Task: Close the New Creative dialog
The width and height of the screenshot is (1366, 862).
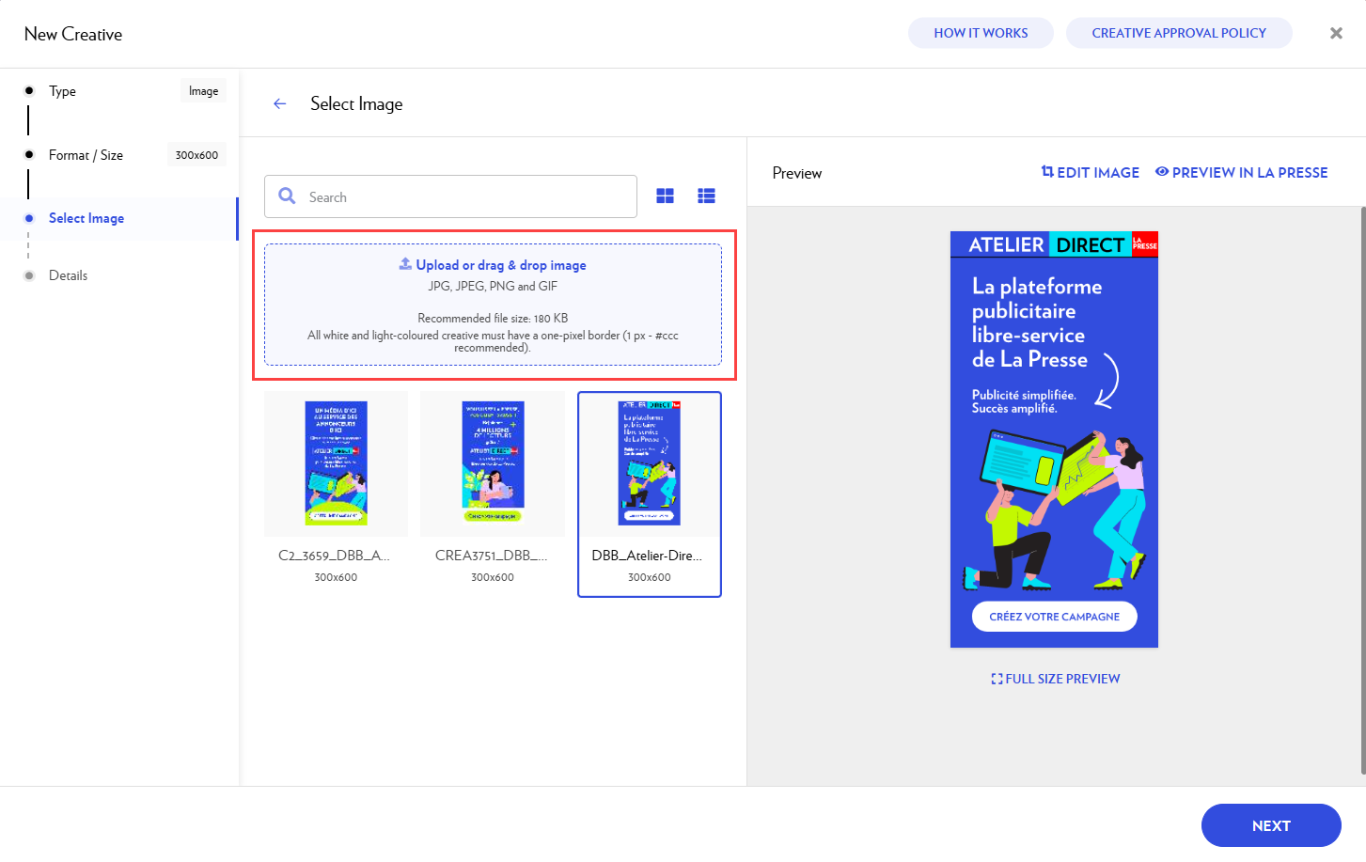Action: 1336,33
